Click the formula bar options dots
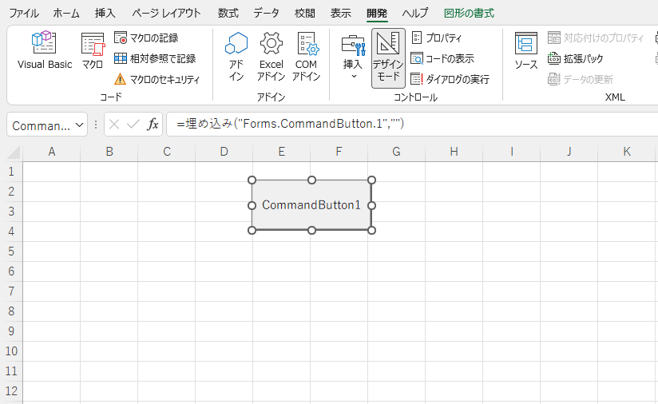The width and height of the screenshot is (658, 404). tap(96, 125)
